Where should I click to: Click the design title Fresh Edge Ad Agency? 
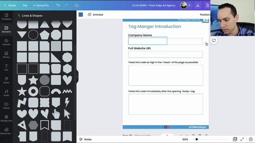pos(153,5)
